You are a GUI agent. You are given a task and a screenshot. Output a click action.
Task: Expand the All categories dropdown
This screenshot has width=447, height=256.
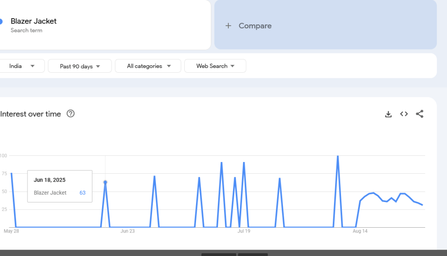[x=148, y=66]
